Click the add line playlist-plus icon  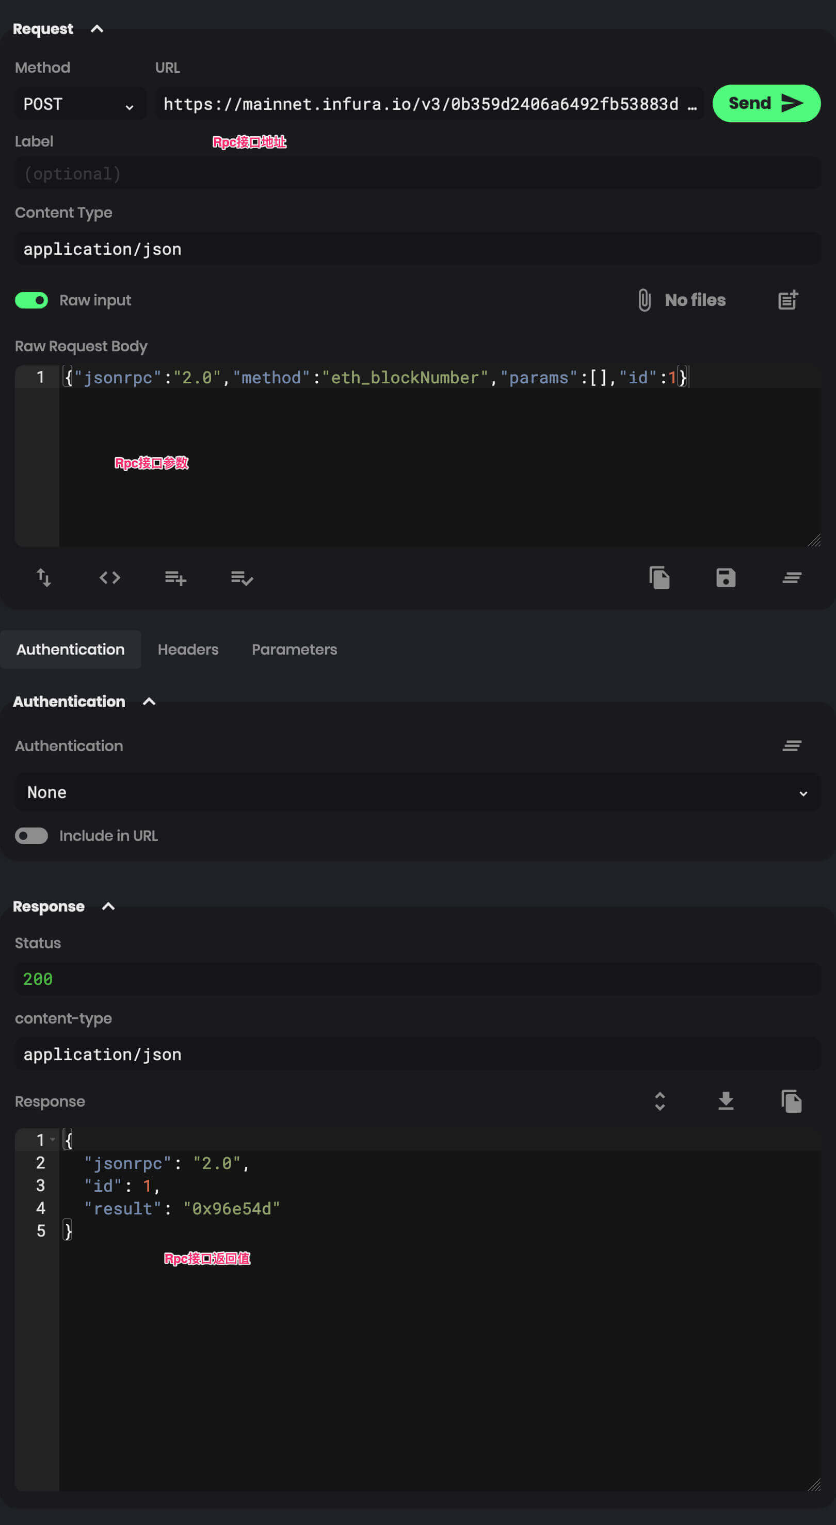tap(176, 577)
